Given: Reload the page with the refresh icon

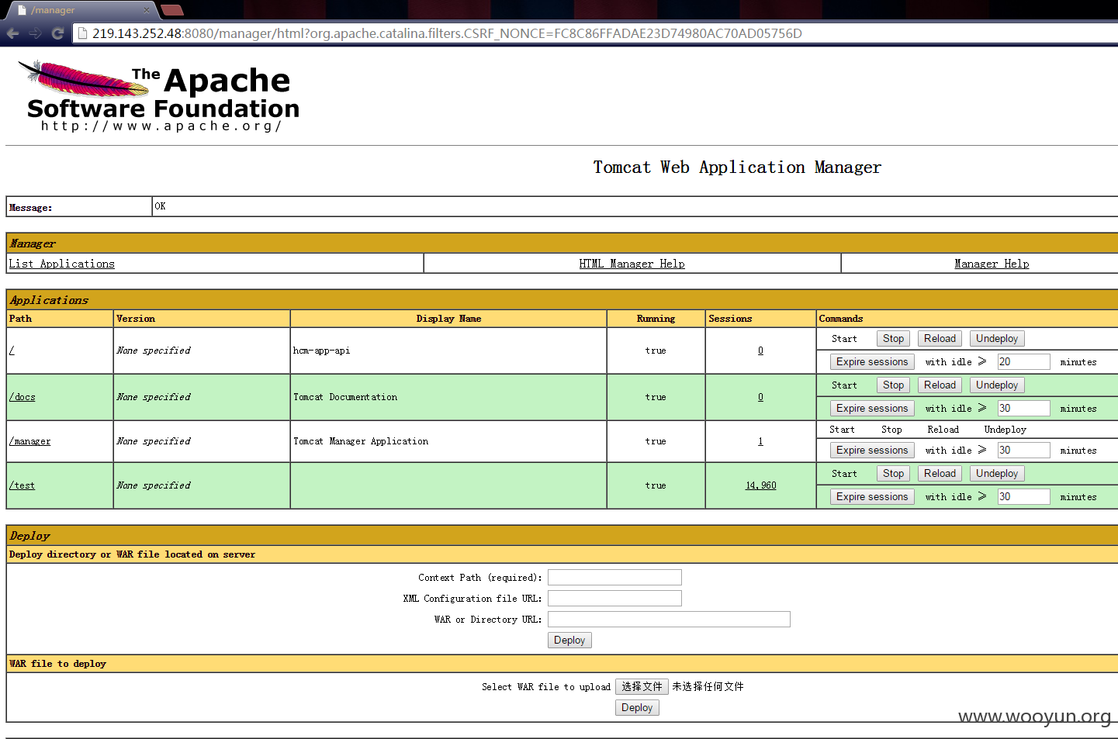Looking at the screenshot, I should tap(57, 33).
